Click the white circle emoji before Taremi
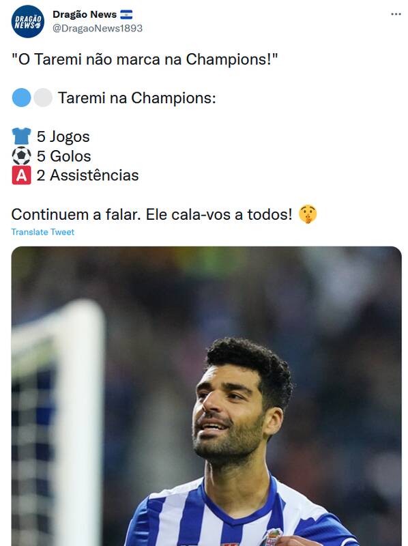The image size is (408, 546). 43,98
